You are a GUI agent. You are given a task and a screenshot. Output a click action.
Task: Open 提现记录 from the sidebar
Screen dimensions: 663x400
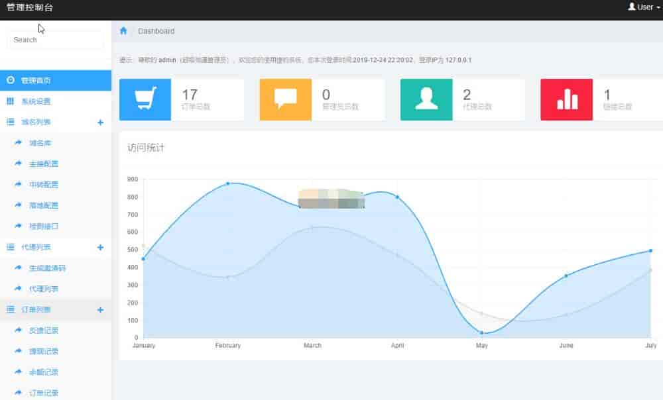tap(44, 351)
